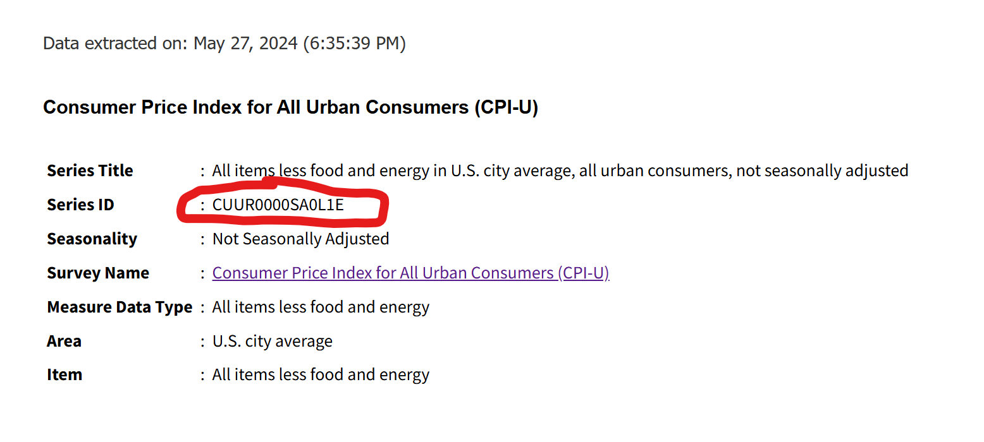Click the colon before the Series ID code
The height and width of the screenshot is (442, 984).
point(202,205)
